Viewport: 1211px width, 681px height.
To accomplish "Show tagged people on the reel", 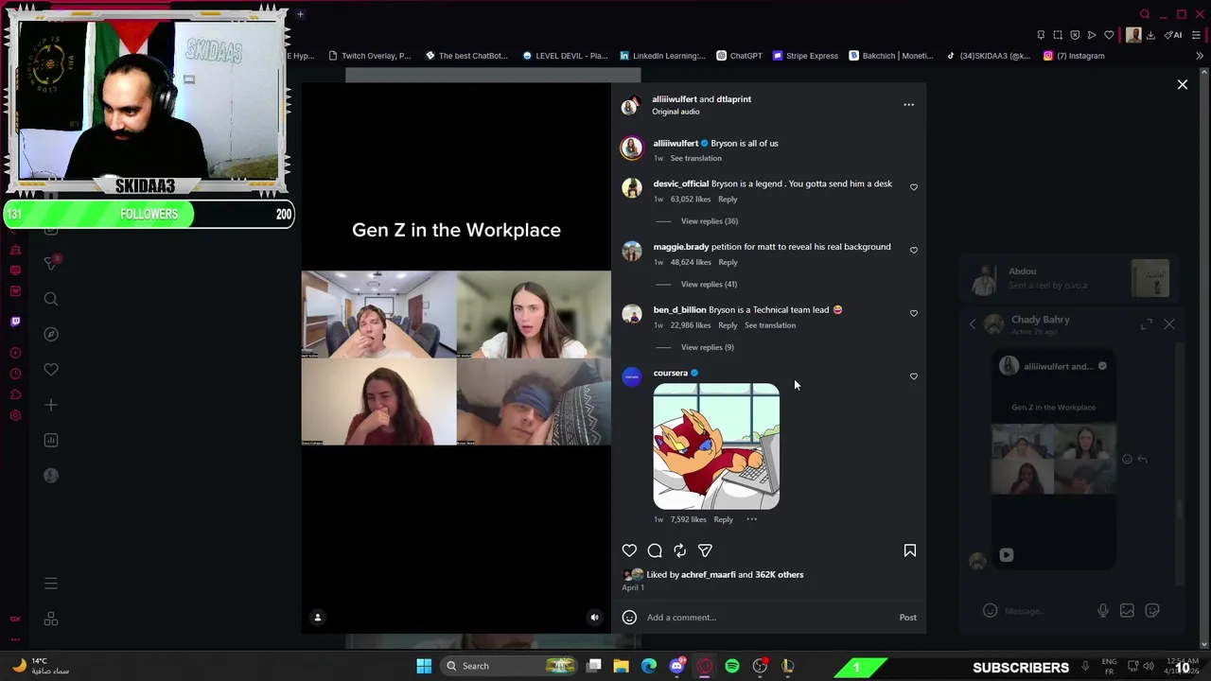I will click(318, 618).
